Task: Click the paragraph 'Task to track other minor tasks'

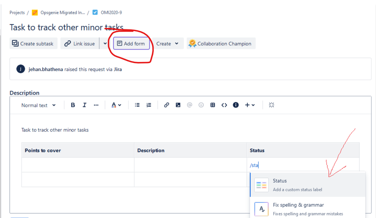Action: (x=55, y=130)
